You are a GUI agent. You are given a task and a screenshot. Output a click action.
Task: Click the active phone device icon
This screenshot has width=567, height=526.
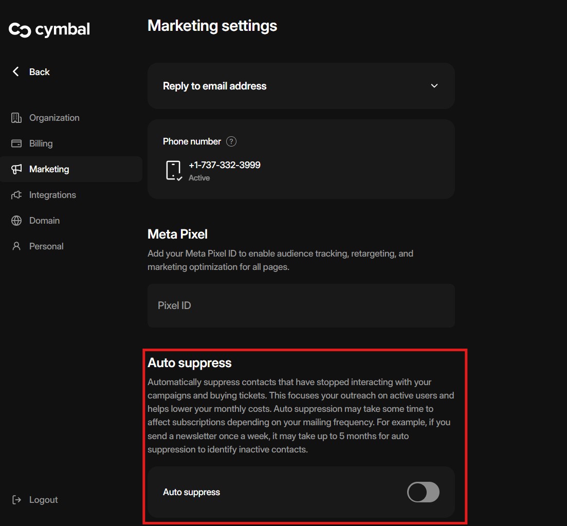(x=173, y=170)
